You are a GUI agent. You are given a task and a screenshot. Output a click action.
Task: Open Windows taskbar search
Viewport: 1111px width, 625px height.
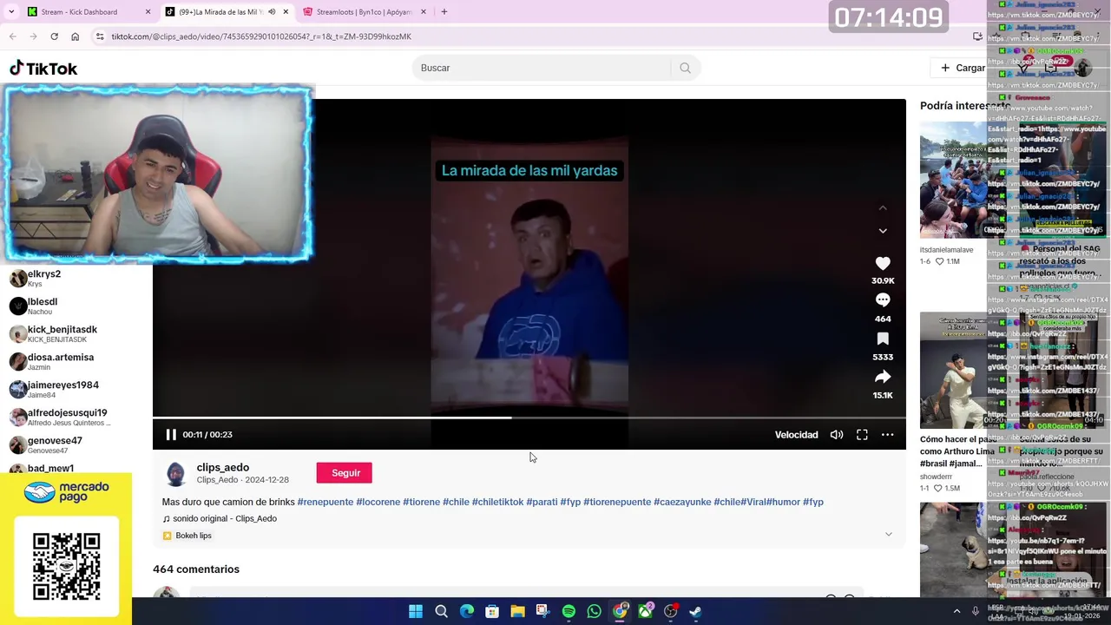click(x=441, y=612)
